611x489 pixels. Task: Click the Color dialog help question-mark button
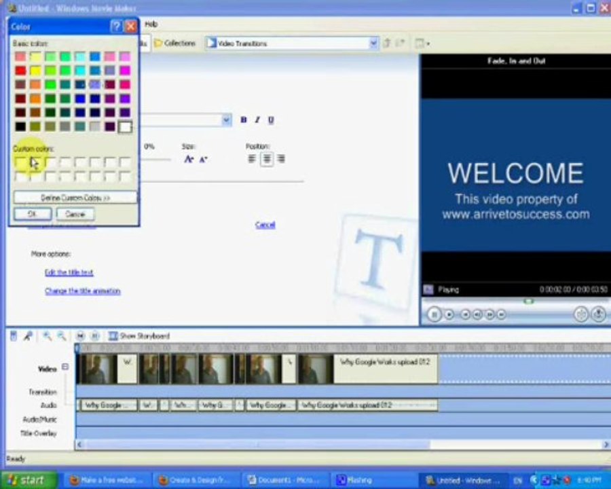click(116, 26)
